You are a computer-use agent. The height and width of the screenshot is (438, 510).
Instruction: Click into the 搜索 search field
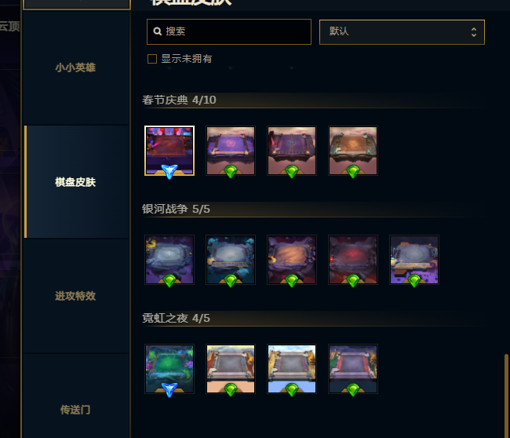click(x=229, y=31)
